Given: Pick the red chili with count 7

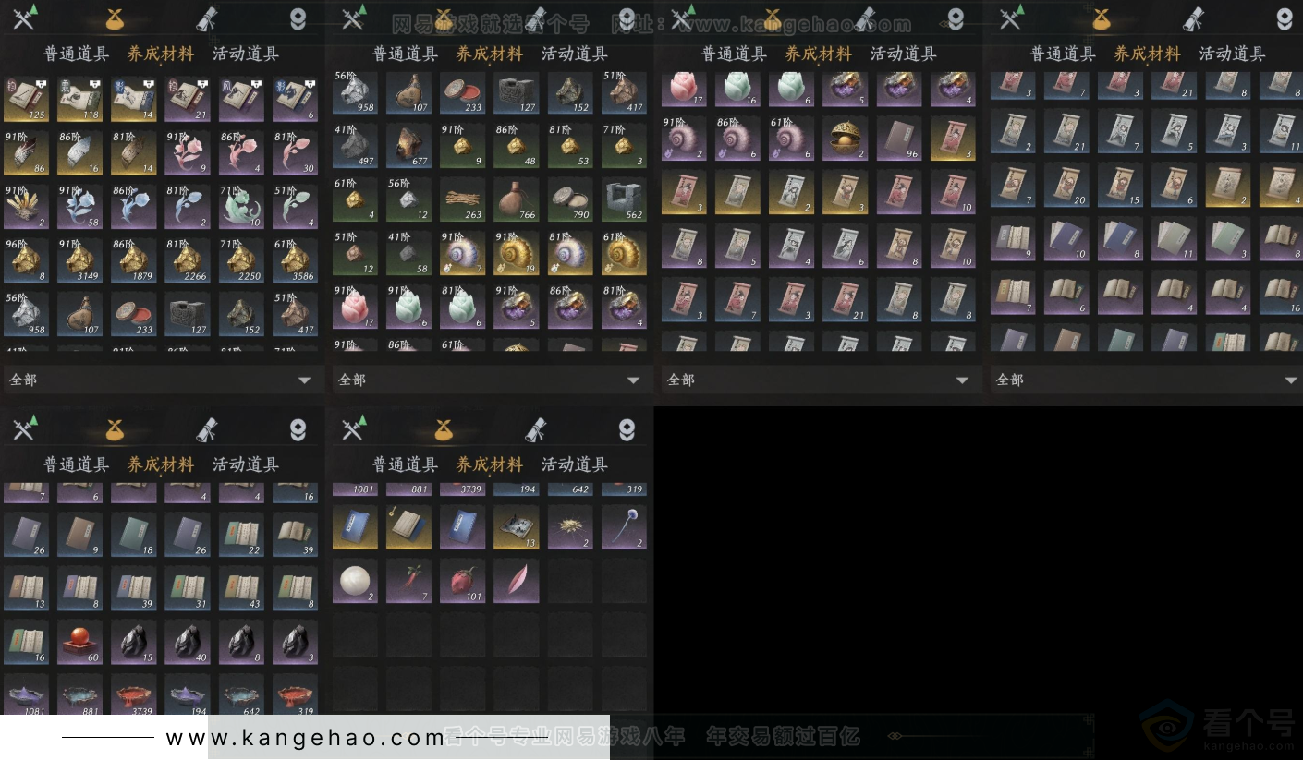Looking at the screenshot, I should 408,581.
